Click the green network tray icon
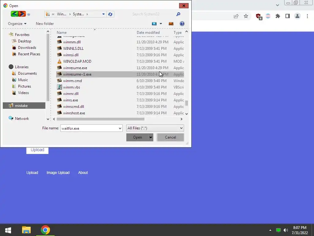Image resolution: width=314 pixels, height=236 pixels. point(278,230)
